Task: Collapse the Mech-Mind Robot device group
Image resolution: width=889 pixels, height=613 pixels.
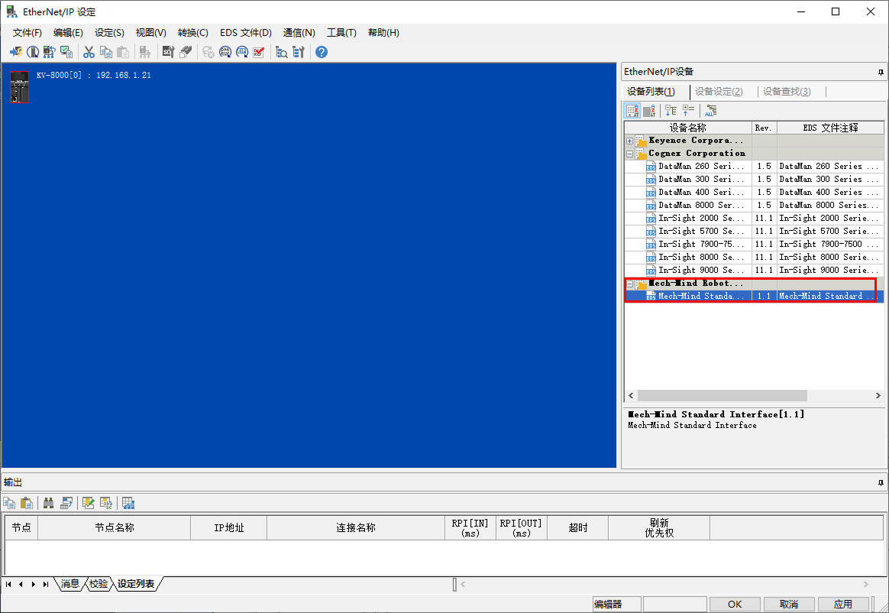Action: (629, 283)
